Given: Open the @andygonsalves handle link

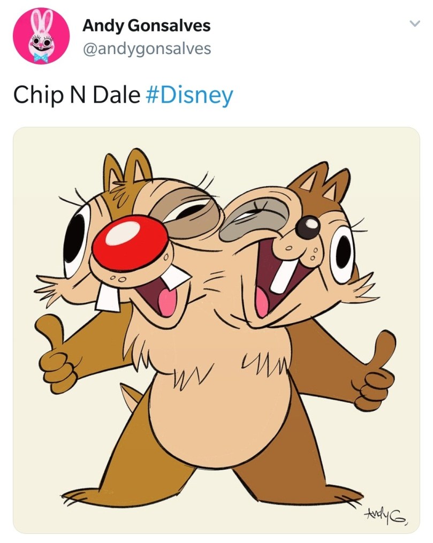Looking at the screenshot, I should 146,49.
